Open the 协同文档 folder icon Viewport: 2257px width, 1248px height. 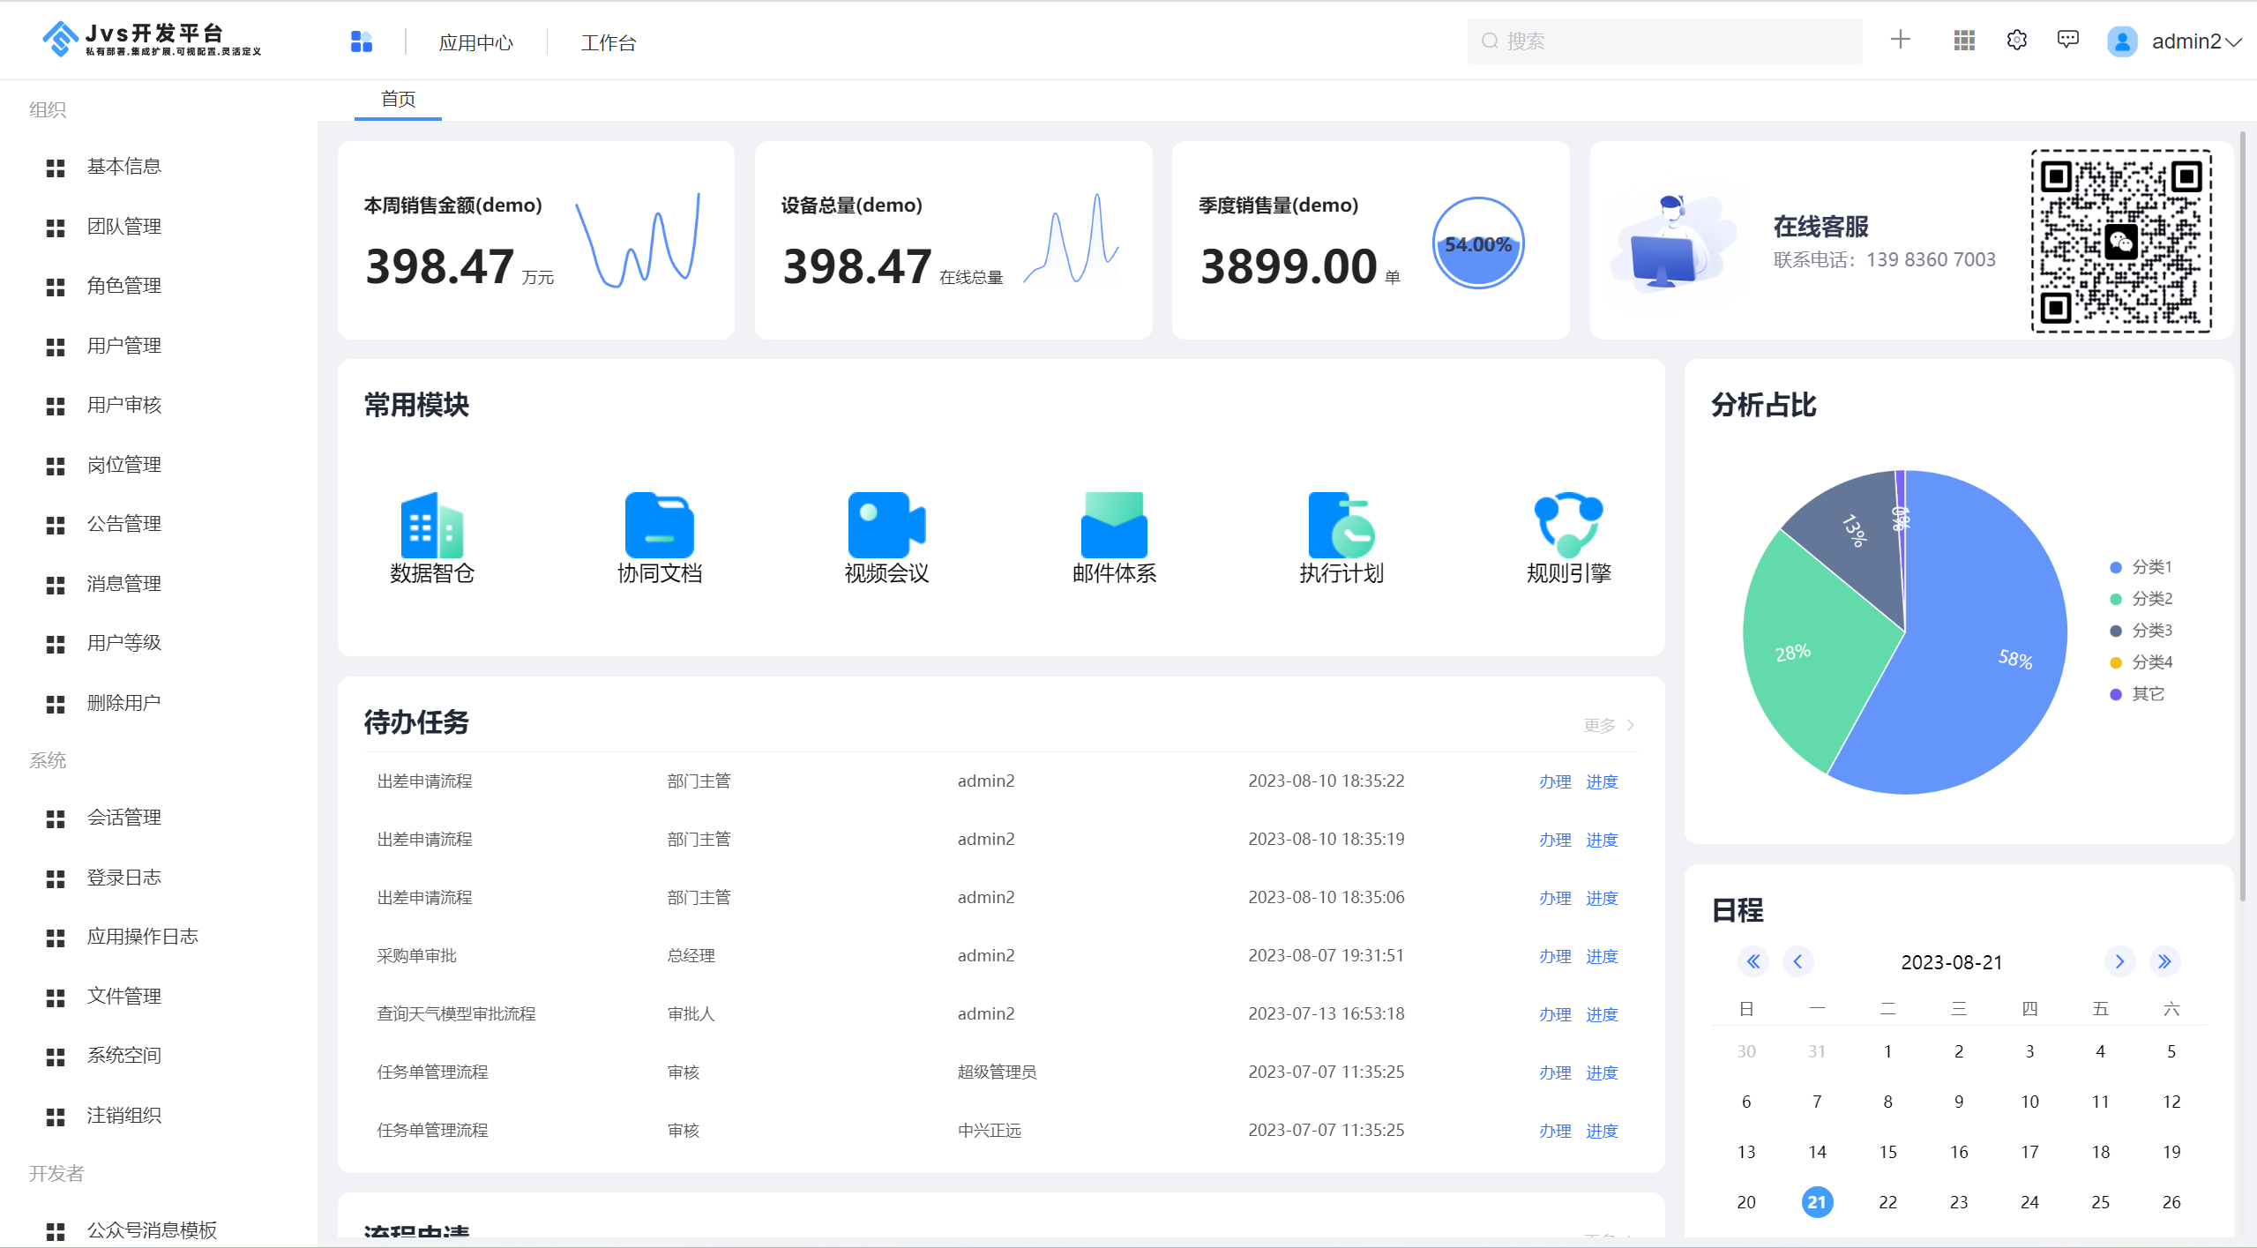pos(659,526)
